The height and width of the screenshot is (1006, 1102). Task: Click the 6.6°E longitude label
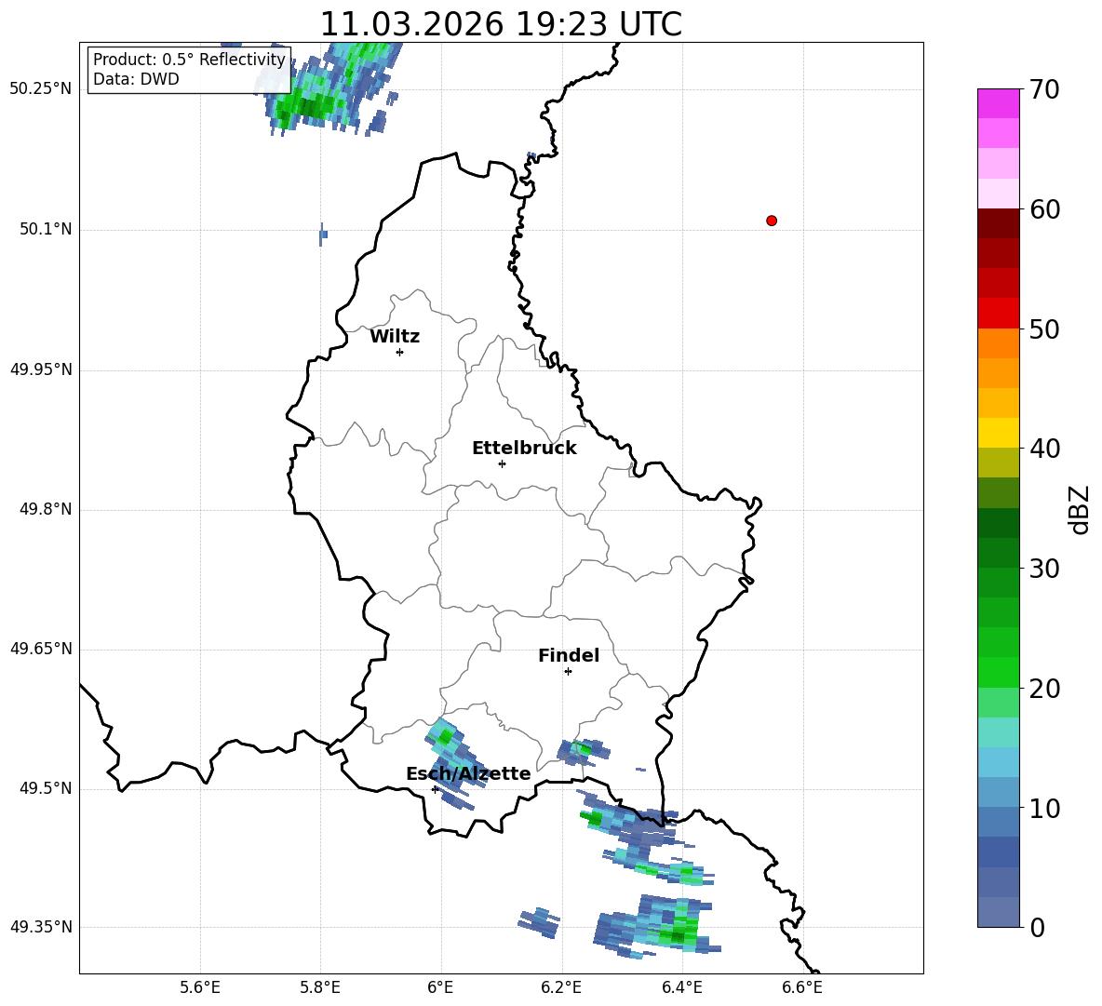coord(802,987)
